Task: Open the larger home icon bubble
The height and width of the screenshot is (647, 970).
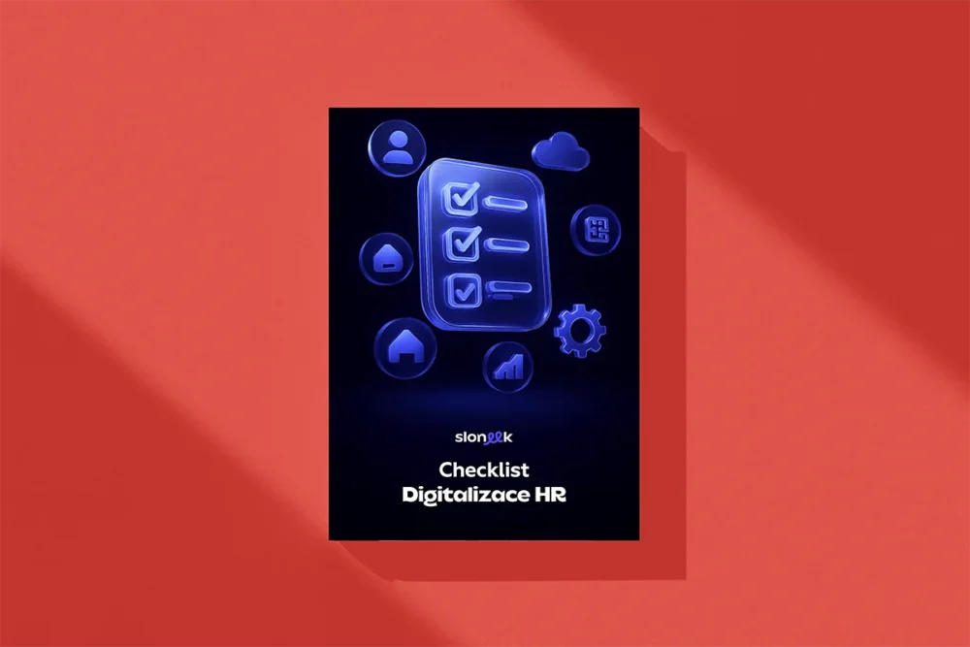Action: point(401,343)
